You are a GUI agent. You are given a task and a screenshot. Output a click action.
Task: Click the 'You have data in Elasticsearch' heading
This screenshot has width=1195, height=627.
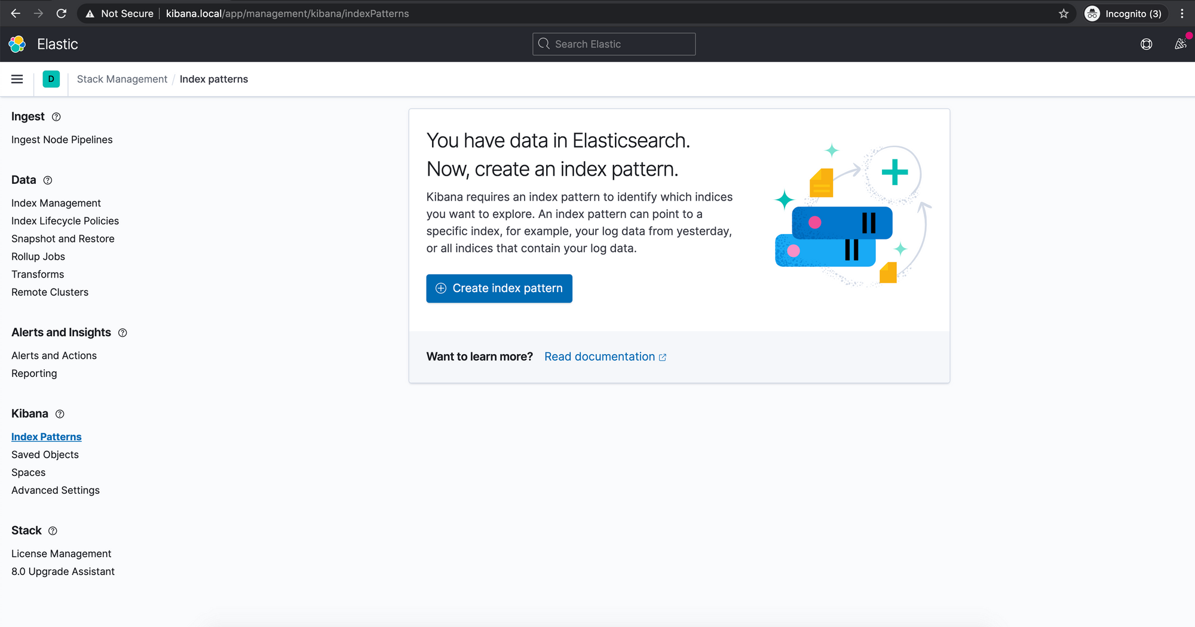[558, 141]
